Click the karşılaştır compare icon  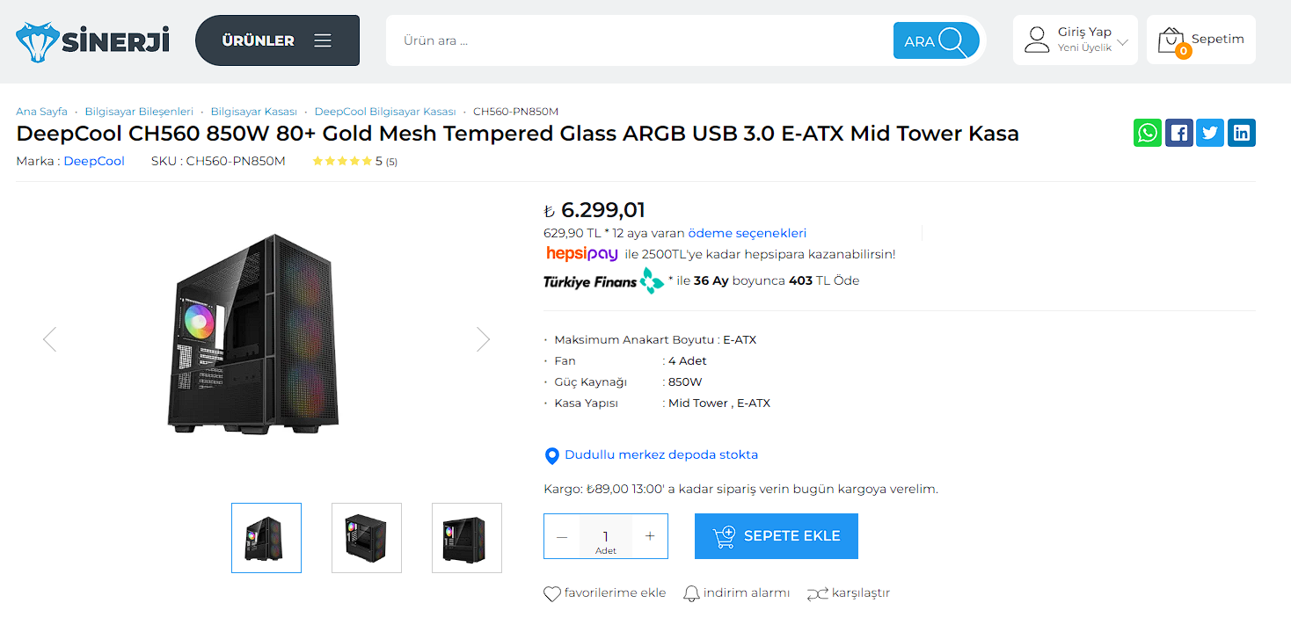(x=817, y=593)
